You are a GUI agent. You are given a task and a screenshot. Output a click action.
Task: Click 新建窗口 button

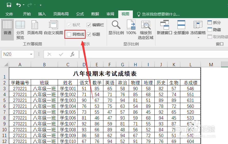click(164, 28)
